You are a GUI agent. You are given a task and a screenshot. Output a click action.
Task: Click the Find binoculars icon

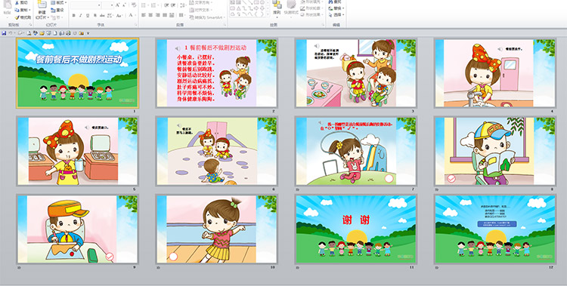coord(330,2)
